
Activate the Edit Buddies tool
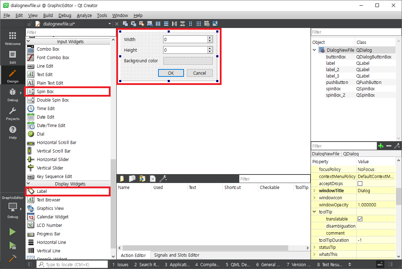coord(142,24)
